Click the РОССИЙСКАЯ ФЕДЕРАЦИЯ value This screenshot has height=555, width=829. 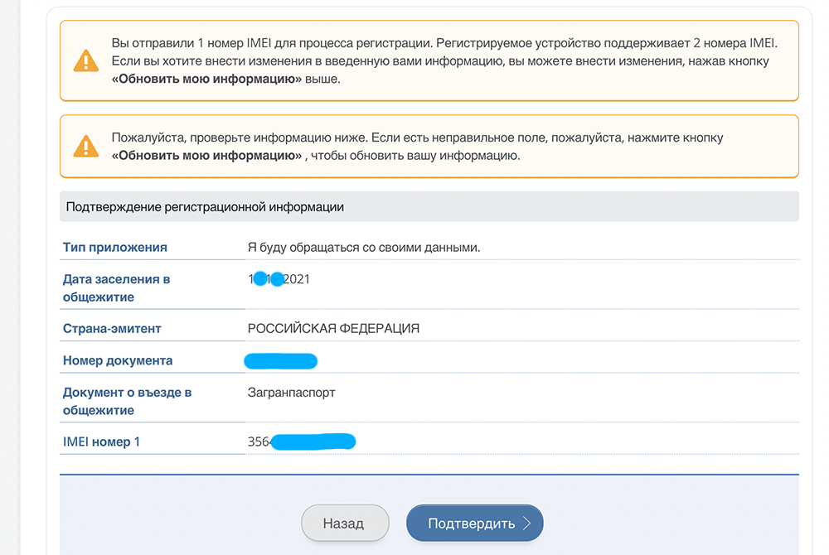click(333, 329)
